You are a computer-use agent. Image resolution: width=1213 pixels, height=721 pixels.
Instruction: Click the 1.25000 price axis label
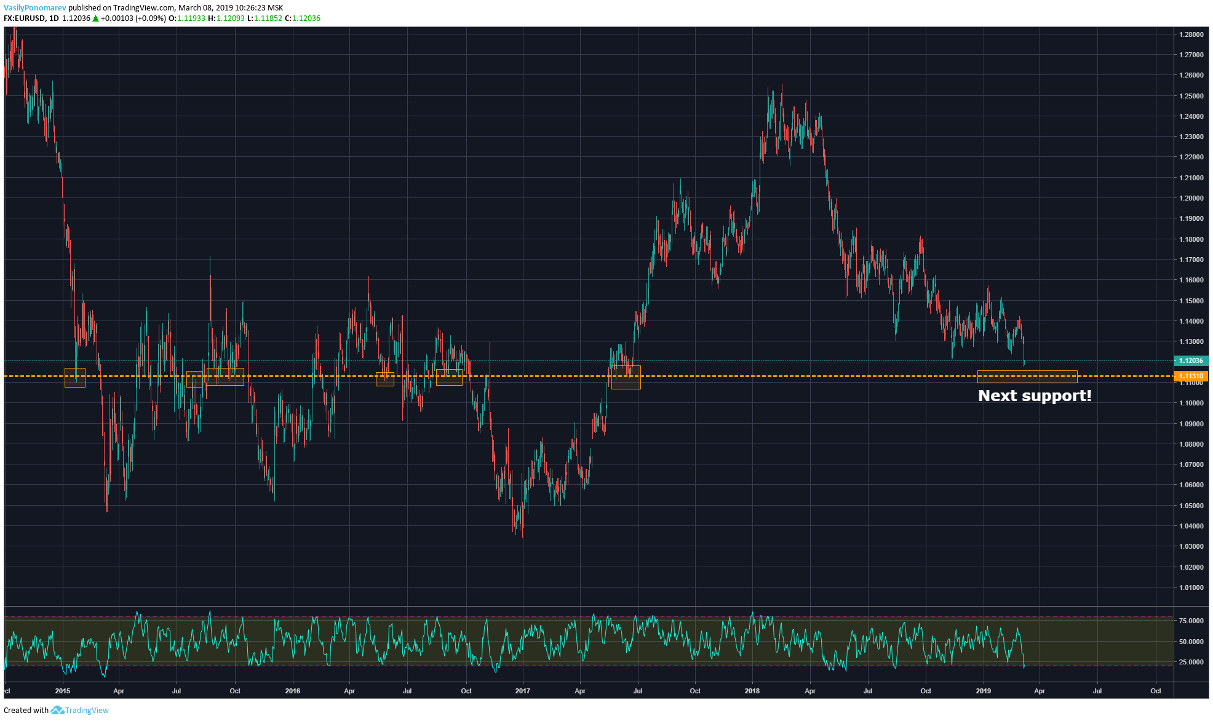point(1191,96)
